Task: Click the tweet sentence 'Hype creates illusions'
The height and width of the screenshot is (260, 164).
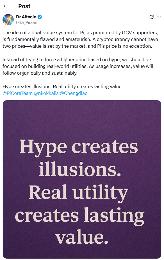Action: click(27, 86)
